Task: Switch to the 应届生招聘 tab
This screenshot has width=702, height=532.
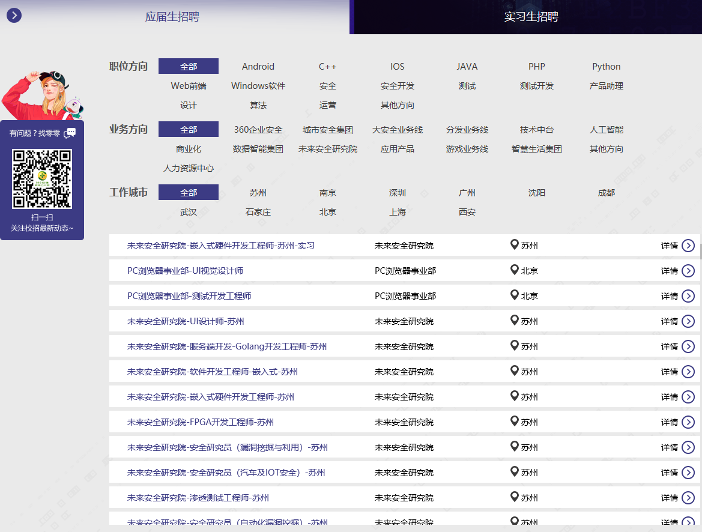Action: point(172,17)
